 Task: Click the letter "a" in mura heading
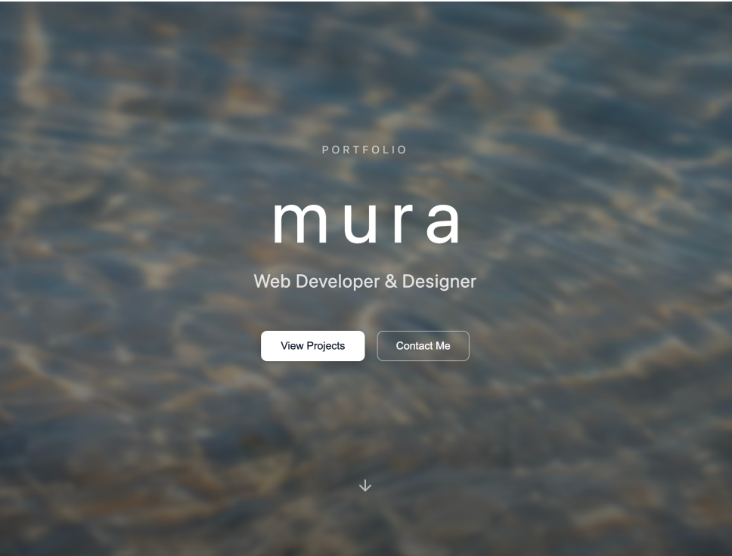tap(442, 223)
